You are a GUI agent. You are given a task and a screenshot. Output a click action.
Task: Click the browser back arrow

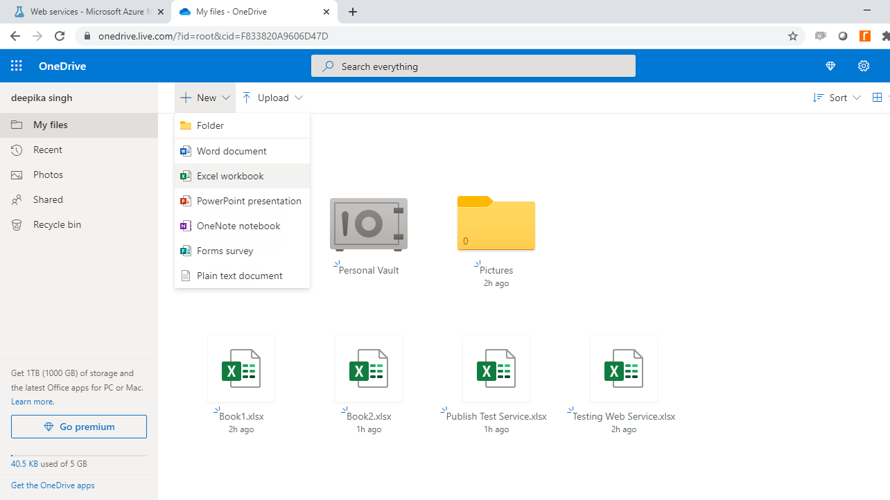pos(15,36)
